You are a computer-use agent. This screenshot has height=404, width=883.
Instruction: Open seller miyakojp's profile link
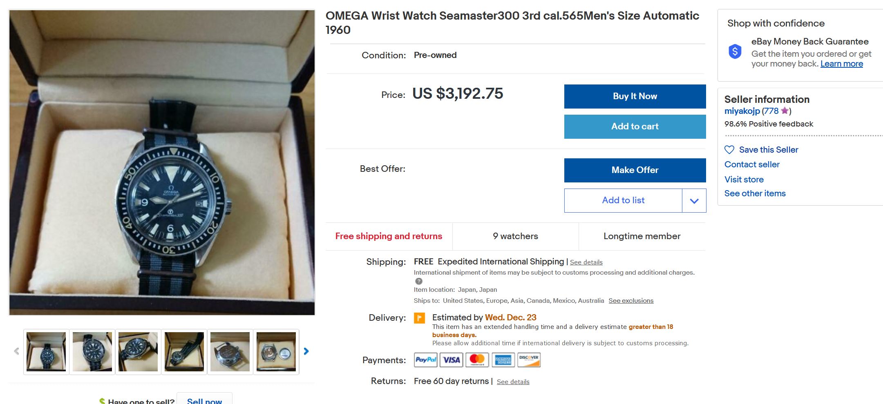(742, 111)
